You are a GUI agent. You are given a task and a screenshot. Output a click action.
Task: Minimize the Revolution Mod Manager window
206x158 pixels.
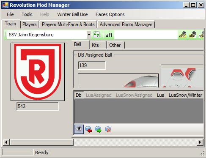(186, 5)
